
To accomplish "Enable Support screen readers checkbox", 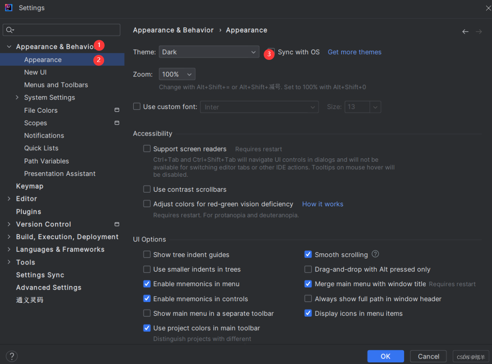I will point(147,149).
